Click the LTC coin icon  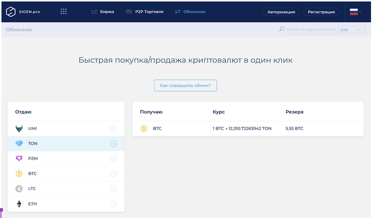(19, 189)
